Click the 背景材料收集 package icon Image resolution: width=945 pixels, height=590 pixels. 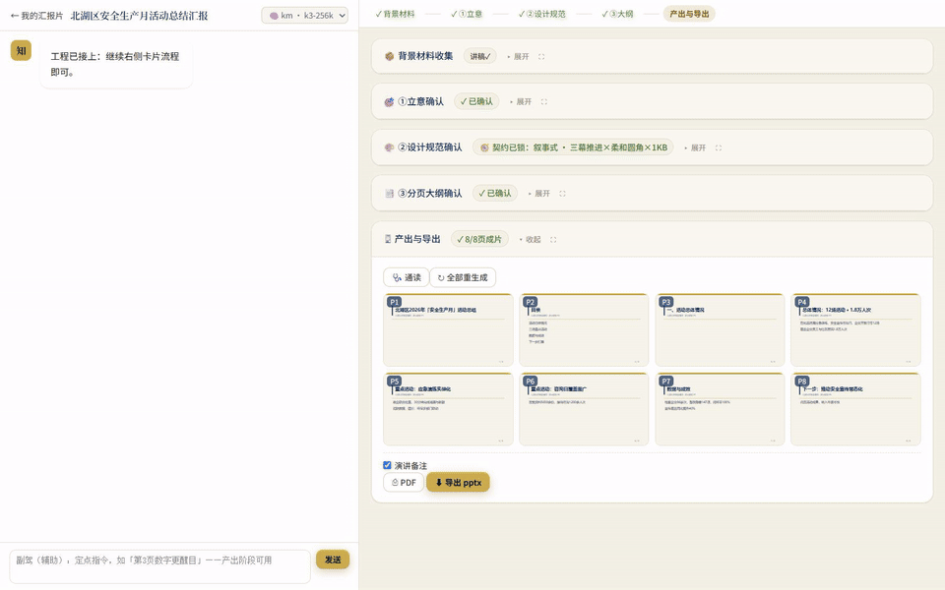point(390,56)
